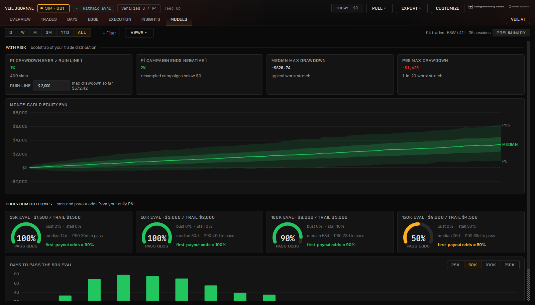Click the 50K eval 100% pass odds gauge

pyautogui.click(x=157, y=235)
